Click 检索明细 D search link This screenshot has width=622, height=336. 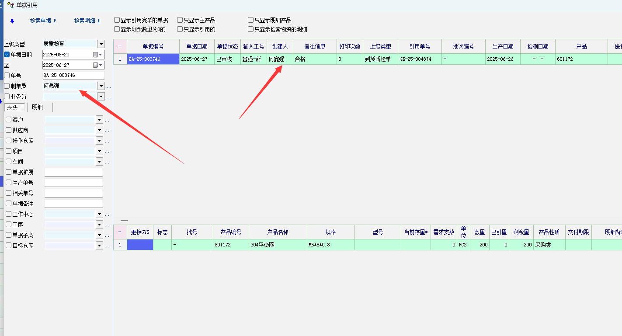click(87, 21)
